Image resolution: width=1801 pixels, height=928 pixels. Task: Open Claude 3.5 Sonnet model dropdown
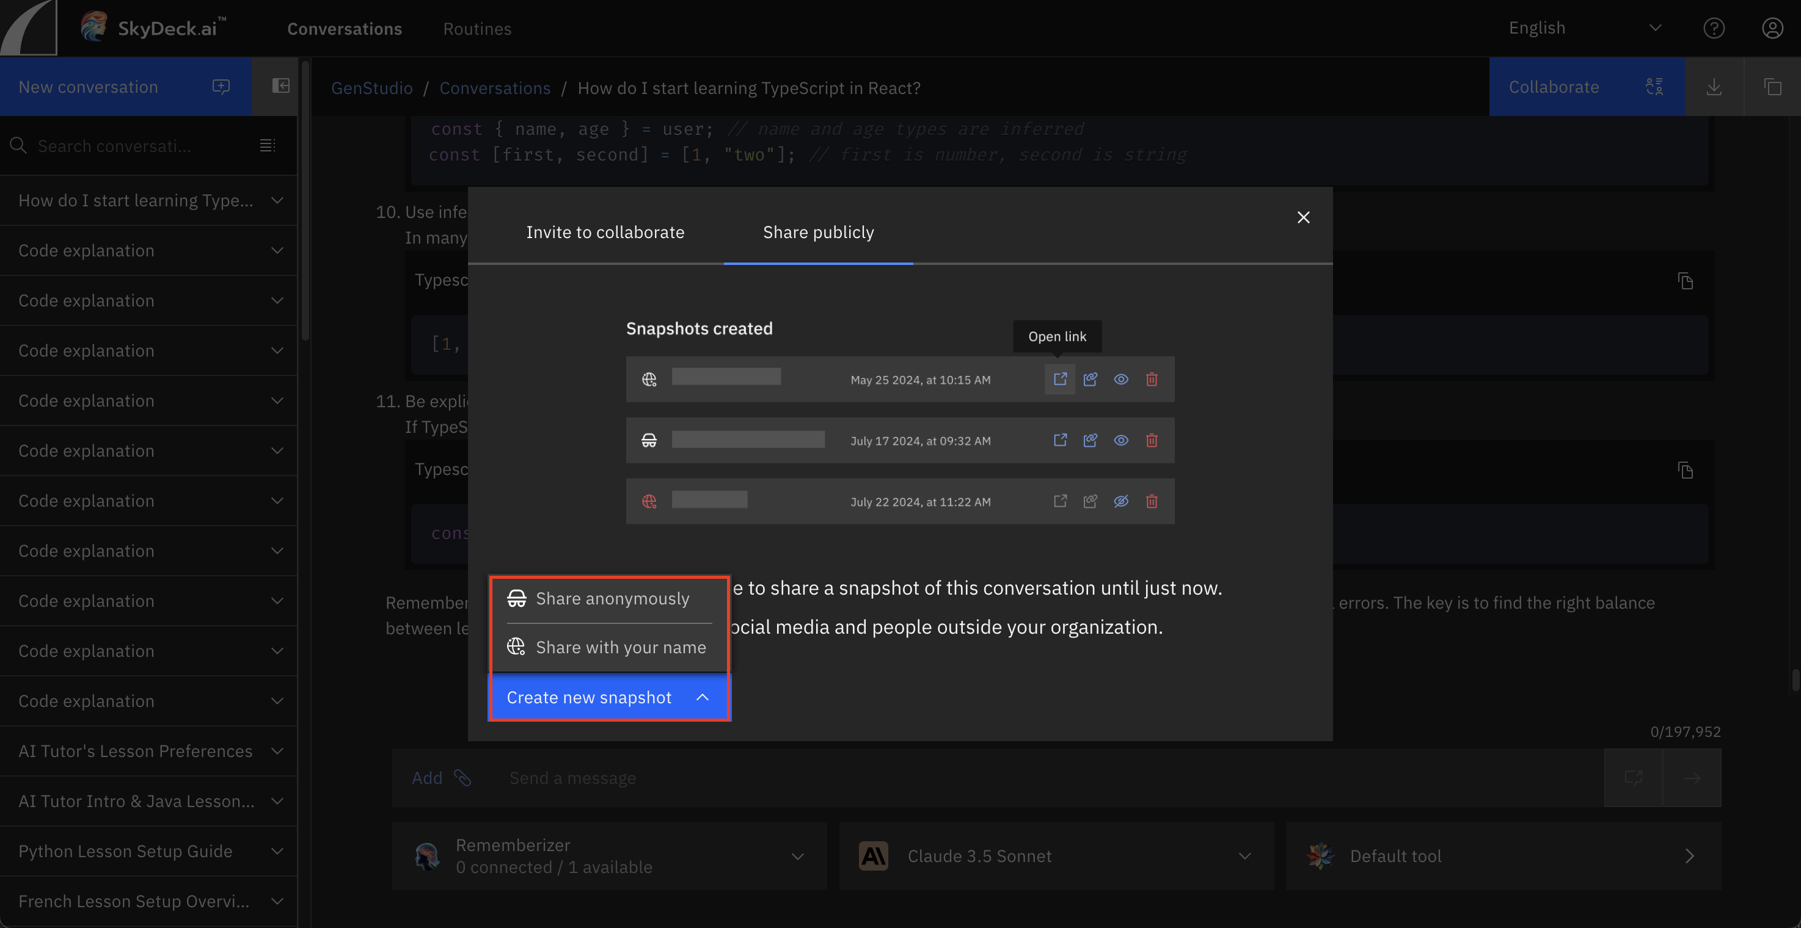(1056, 855)
